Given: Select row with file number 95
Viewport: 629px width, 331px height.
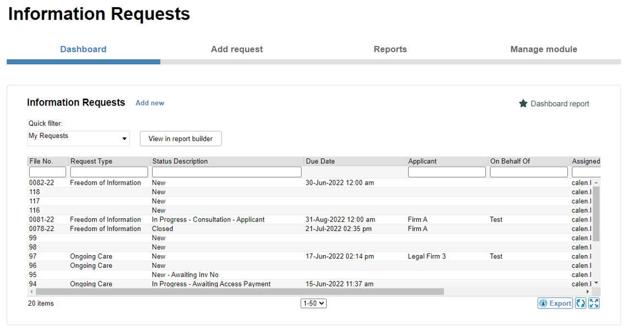Looking at the screenshot, I should 310,274.
